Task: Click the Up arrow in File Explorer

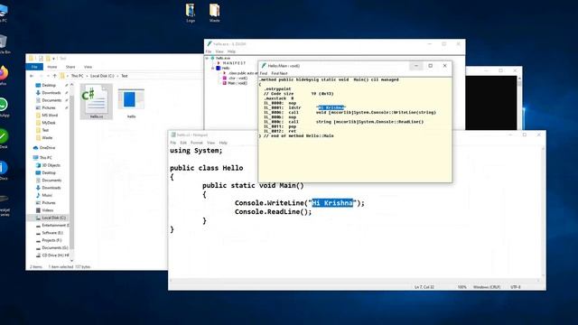Action: (54, 76)
